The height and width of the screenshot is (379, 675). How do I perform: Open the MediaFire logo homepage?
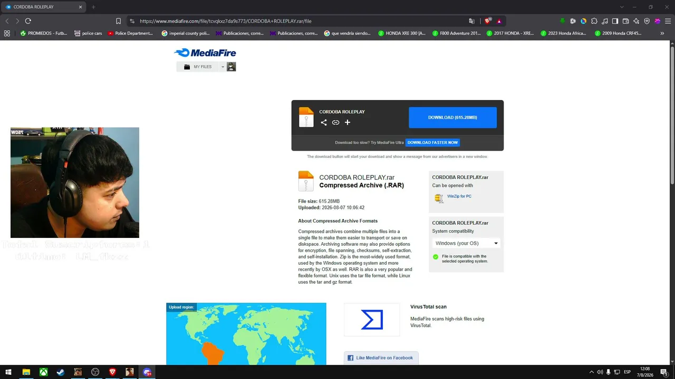(205, 53)
